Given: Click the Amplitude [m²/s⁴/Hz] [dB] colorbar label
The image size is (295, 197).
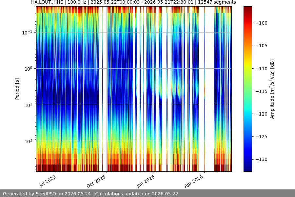Looking at the screenshot, I should point(272,89).
